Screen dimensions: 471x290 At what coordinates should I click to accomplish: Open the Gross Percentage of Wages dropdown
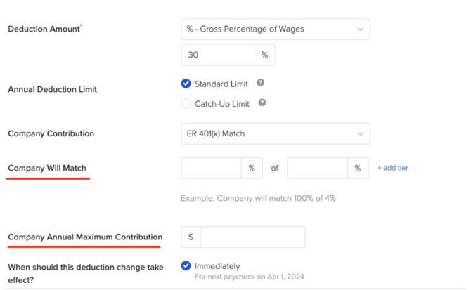276,29
